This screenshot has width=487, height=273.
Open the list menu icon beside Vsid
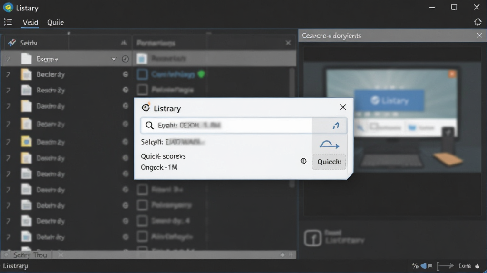tap(8, 22)
